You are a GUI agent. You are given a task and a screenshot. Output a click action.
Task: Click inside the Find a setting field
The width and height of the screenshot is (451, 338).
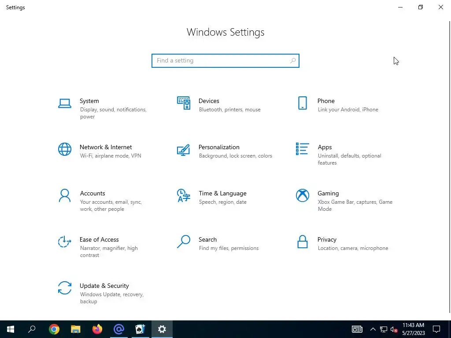[225, 61]
